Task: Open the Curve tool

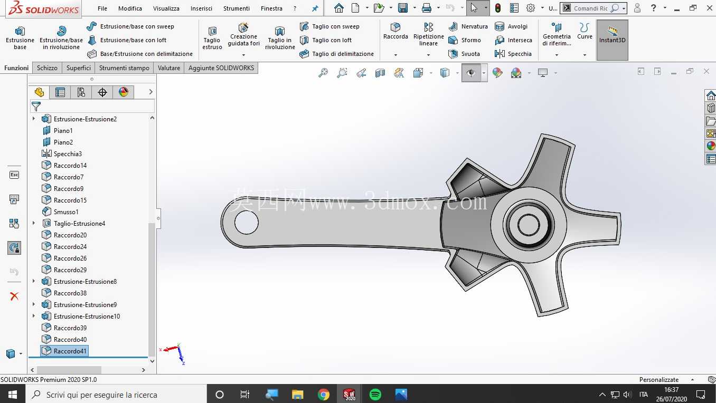Action: pos(585,32)
